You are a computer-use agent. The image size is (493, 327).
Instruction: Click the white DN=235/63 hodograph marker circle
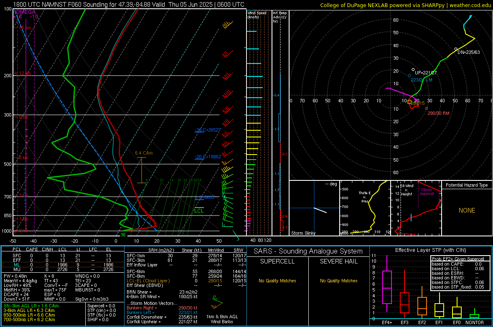click(x=456, y=49)
